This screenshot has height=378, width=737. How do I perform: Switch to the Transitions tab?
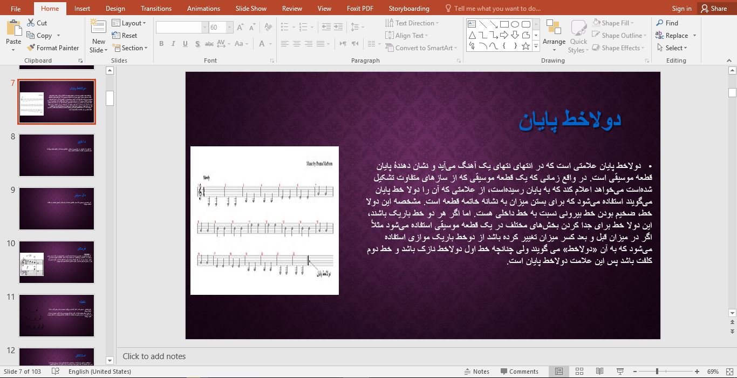pos(156,9)
